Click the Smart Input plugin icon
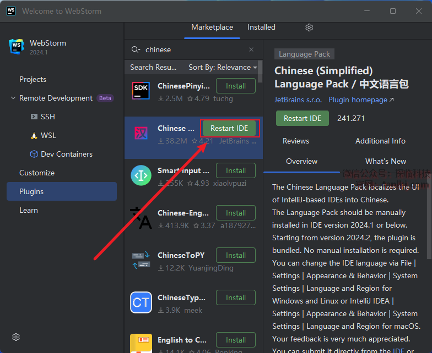This screenshot has width=432, height=353. pos(141,175)
